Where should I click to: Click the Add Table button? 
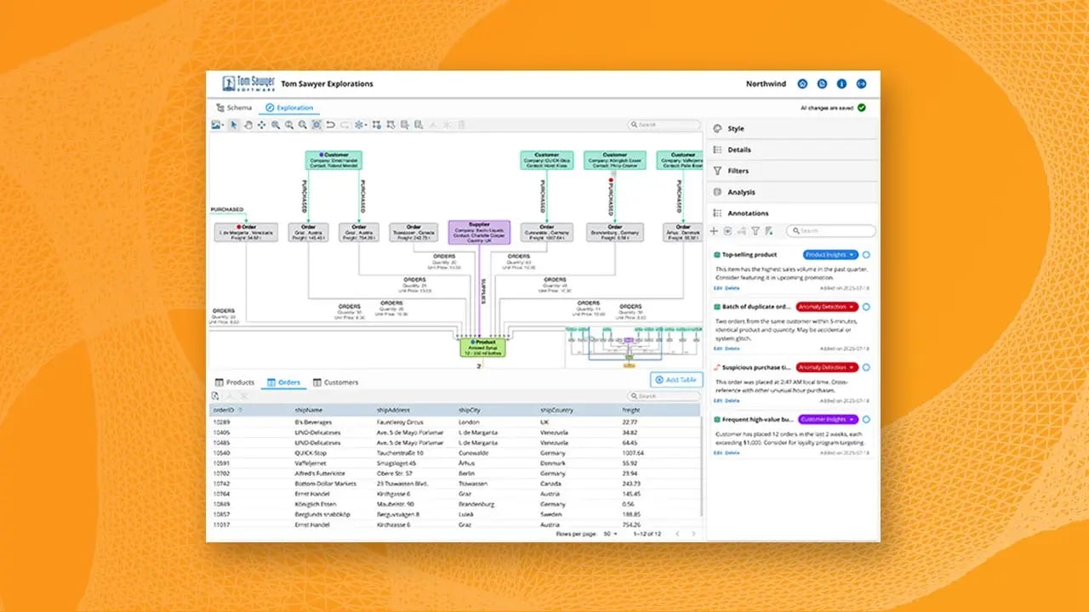(x=676, y=380)
